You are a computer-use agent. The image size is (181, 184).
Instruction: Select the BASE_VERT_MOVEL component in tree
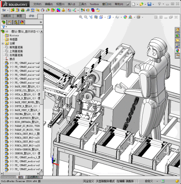pyautogui.click(x=22, y=102)
